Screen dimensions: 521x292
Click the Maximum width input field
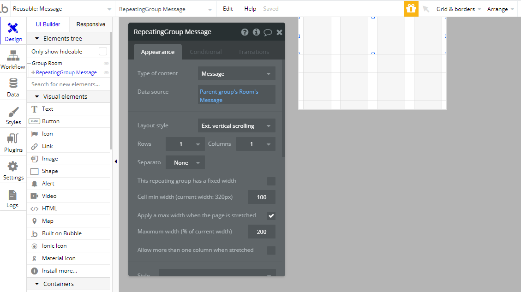point(262,232)
